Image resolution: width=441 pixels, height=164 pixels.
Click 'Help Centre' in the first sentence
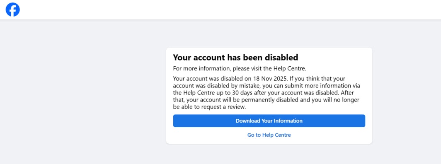click(x=291, y=68)
